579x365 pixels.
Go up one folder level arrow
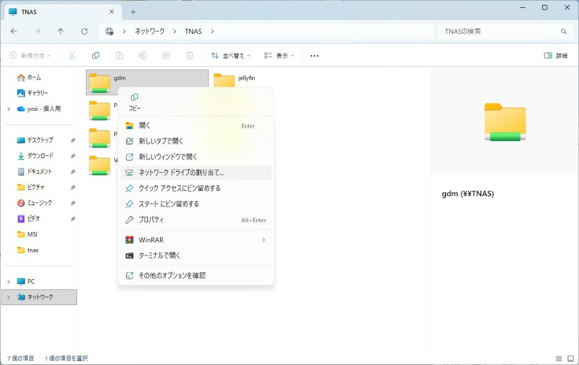tap(61, 32)
